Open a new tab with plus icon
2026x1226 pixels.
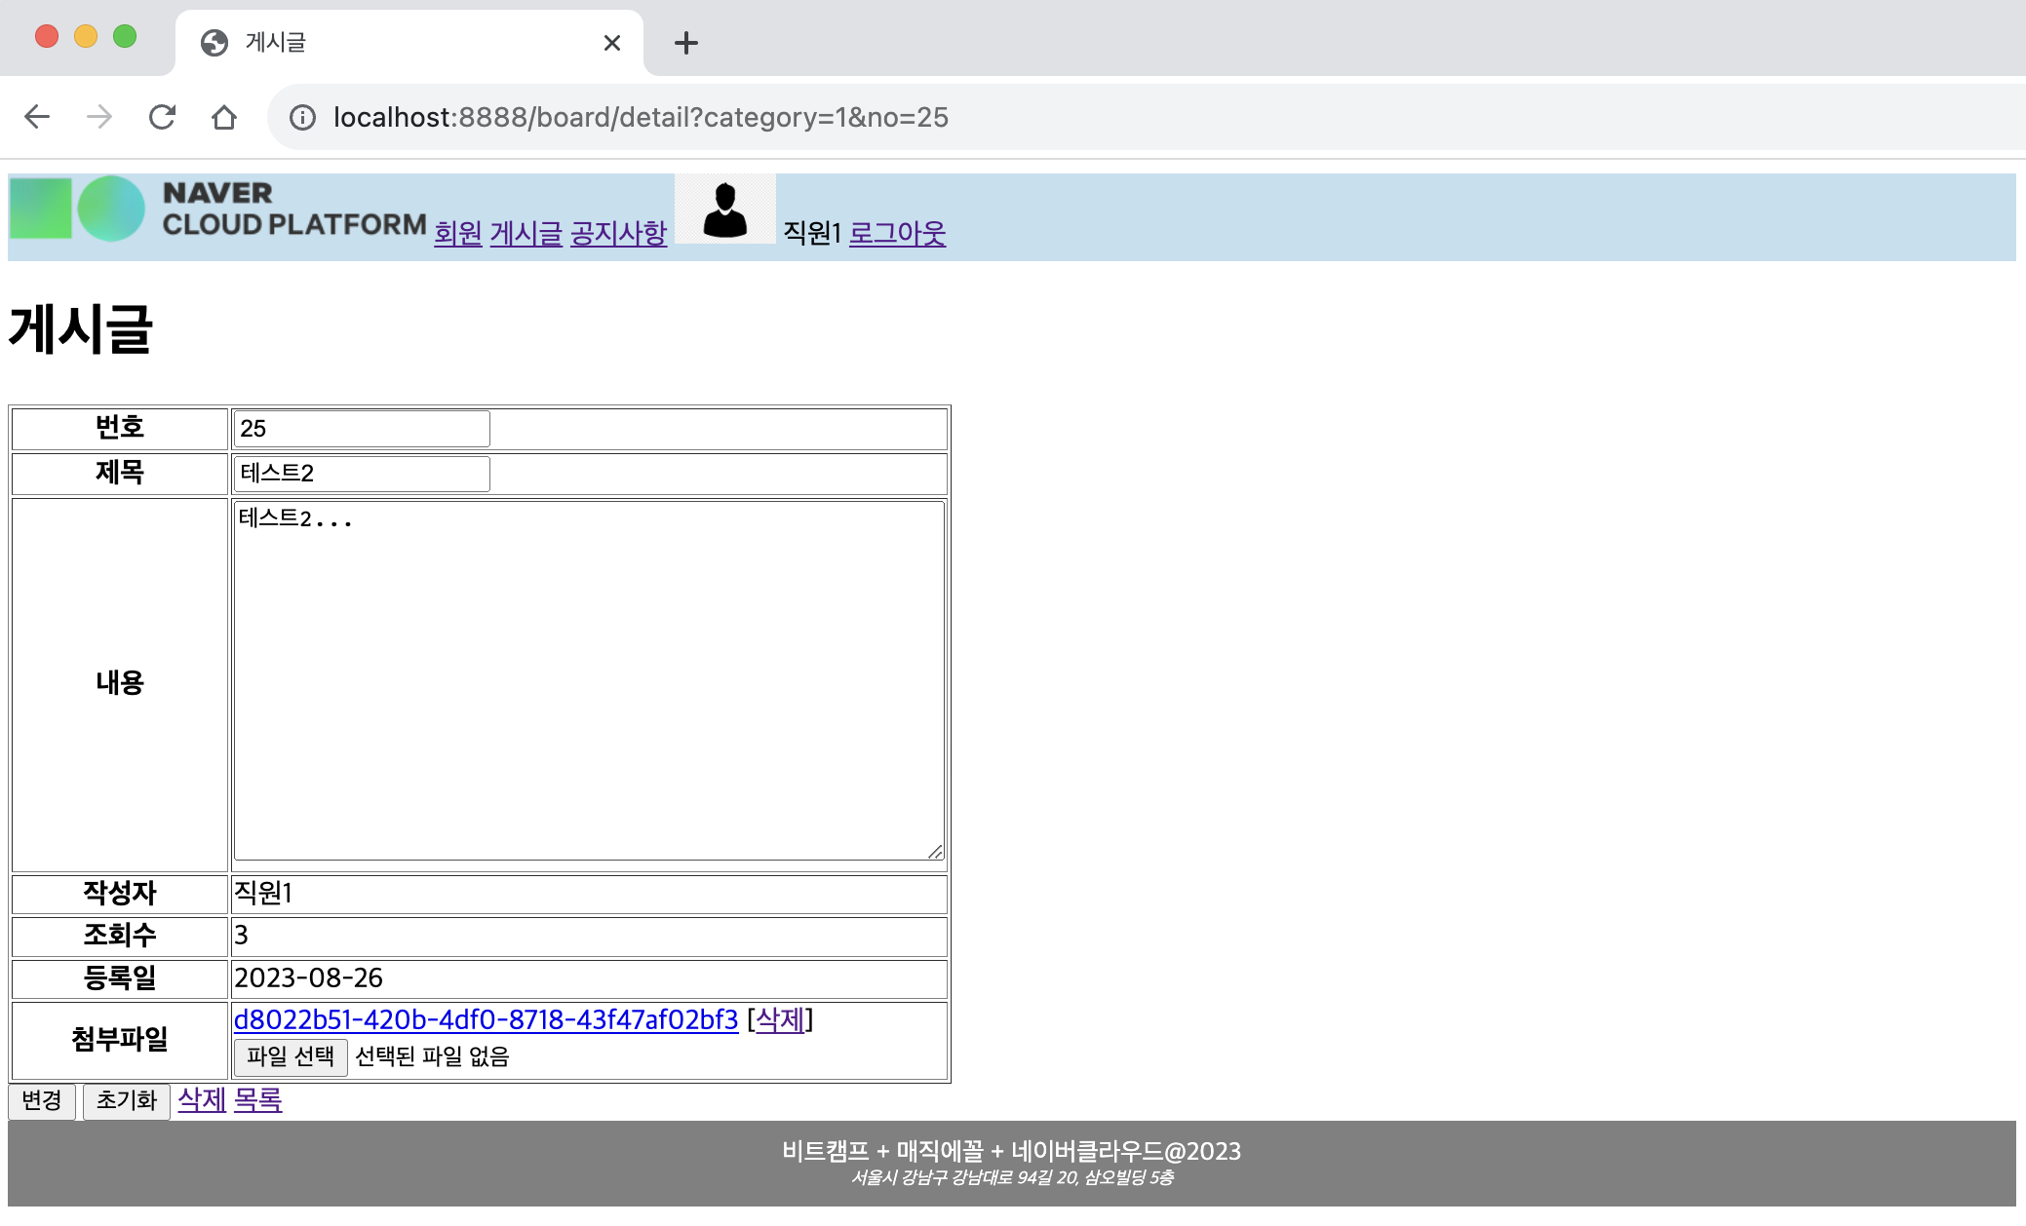(686, 43)
